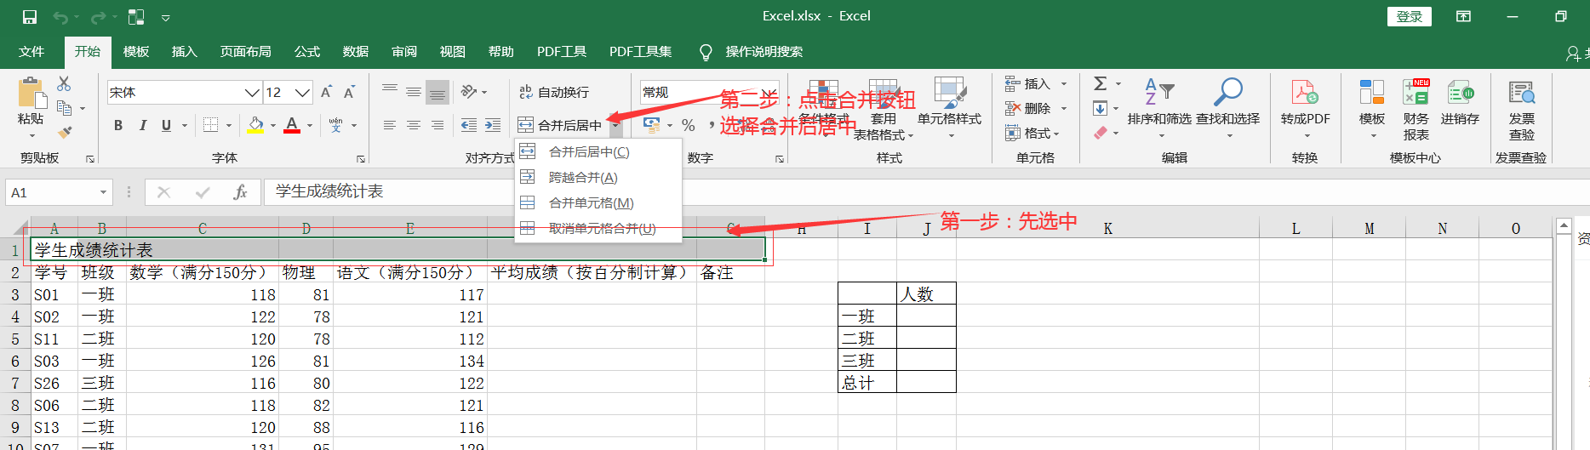Toggle italic formatting I
Screen dimensions: 1590x450
tap(142, 125)
